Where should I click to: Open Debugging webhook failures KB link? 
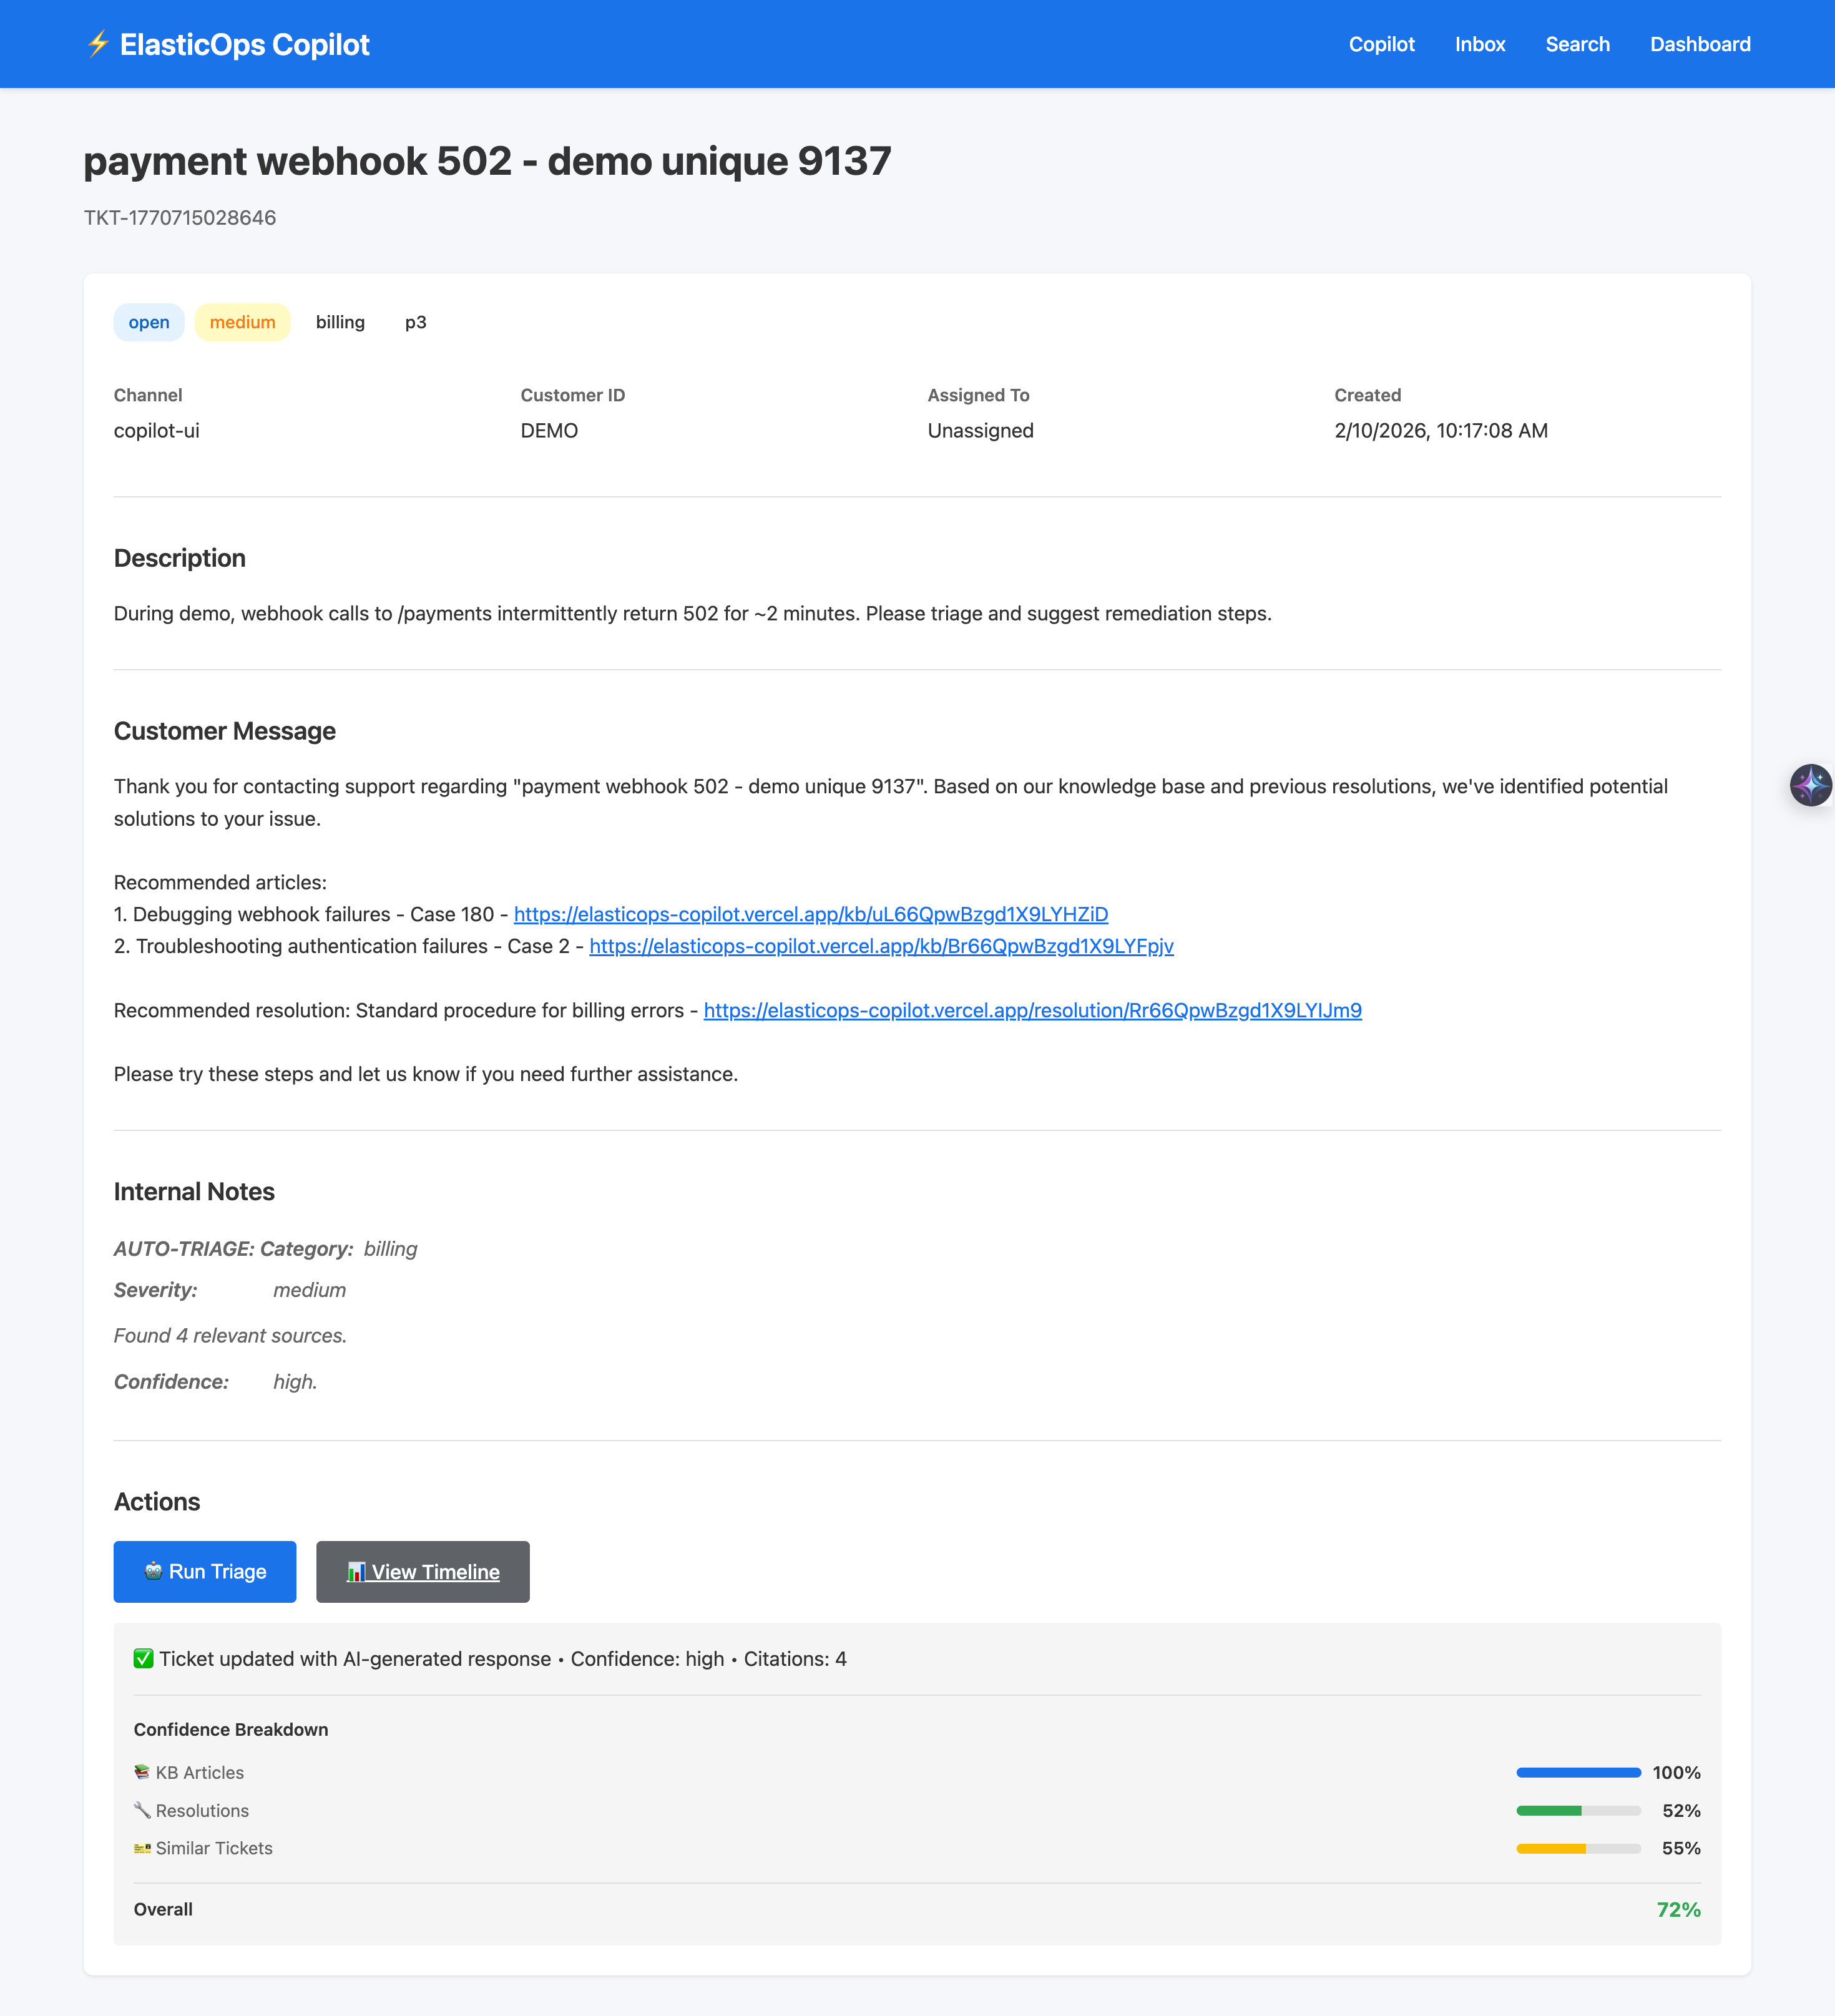click(810, 914)
